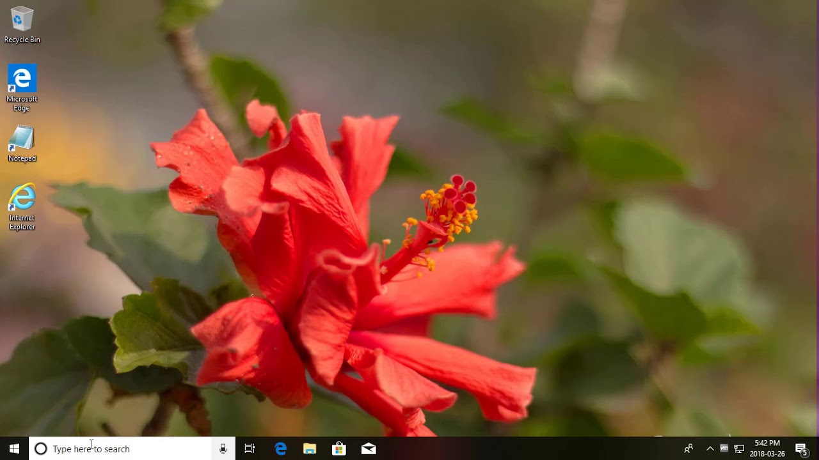The height and width of the screenshot is (460, 819).
Task: Open Microsoft Store from the taskbar
Action: [x=339, y=448]
